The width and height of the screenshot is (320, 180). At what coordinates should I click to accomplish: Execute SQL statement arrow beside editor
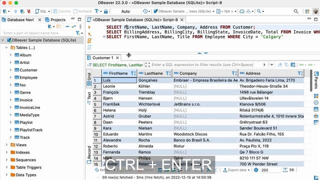tap(89, 27)
